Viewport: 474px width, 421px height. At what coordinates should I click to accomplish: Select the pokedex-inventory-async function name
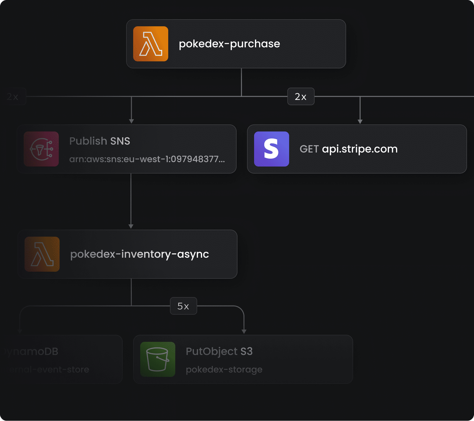[x=140, y=254]
